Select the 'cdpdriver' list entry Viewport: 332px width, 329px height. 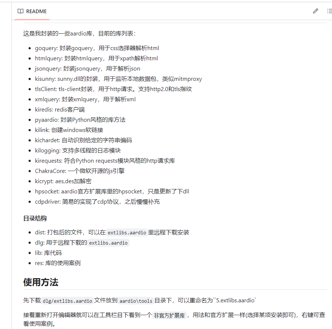(97, 202)
